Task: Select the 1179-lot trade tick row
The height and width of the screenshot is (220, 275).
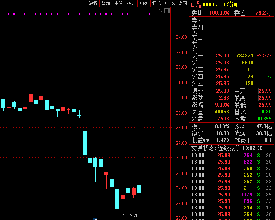Action: [x=231, y=195]
